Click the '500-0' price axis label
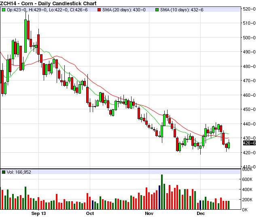The image size is (259, 217). tap(249, 38)
